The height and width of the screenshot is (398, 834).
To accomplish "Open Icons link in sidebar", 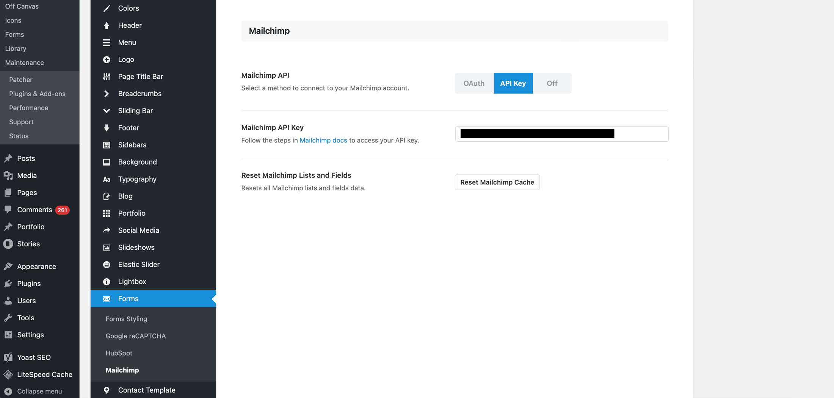I will (x=13, y=20).
